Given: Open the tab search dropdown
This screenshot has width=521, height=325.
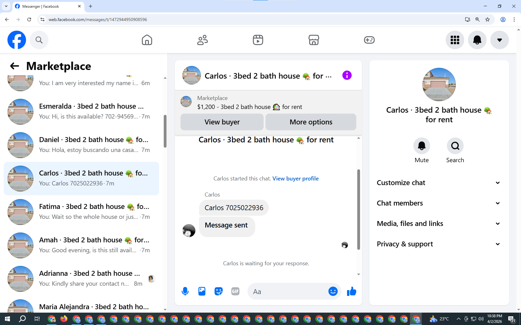Looking at the screenshot, I should coord(6,6).
